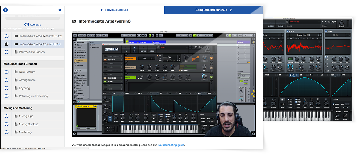Open the troubleshooting guide link

[x=171, y=145]
